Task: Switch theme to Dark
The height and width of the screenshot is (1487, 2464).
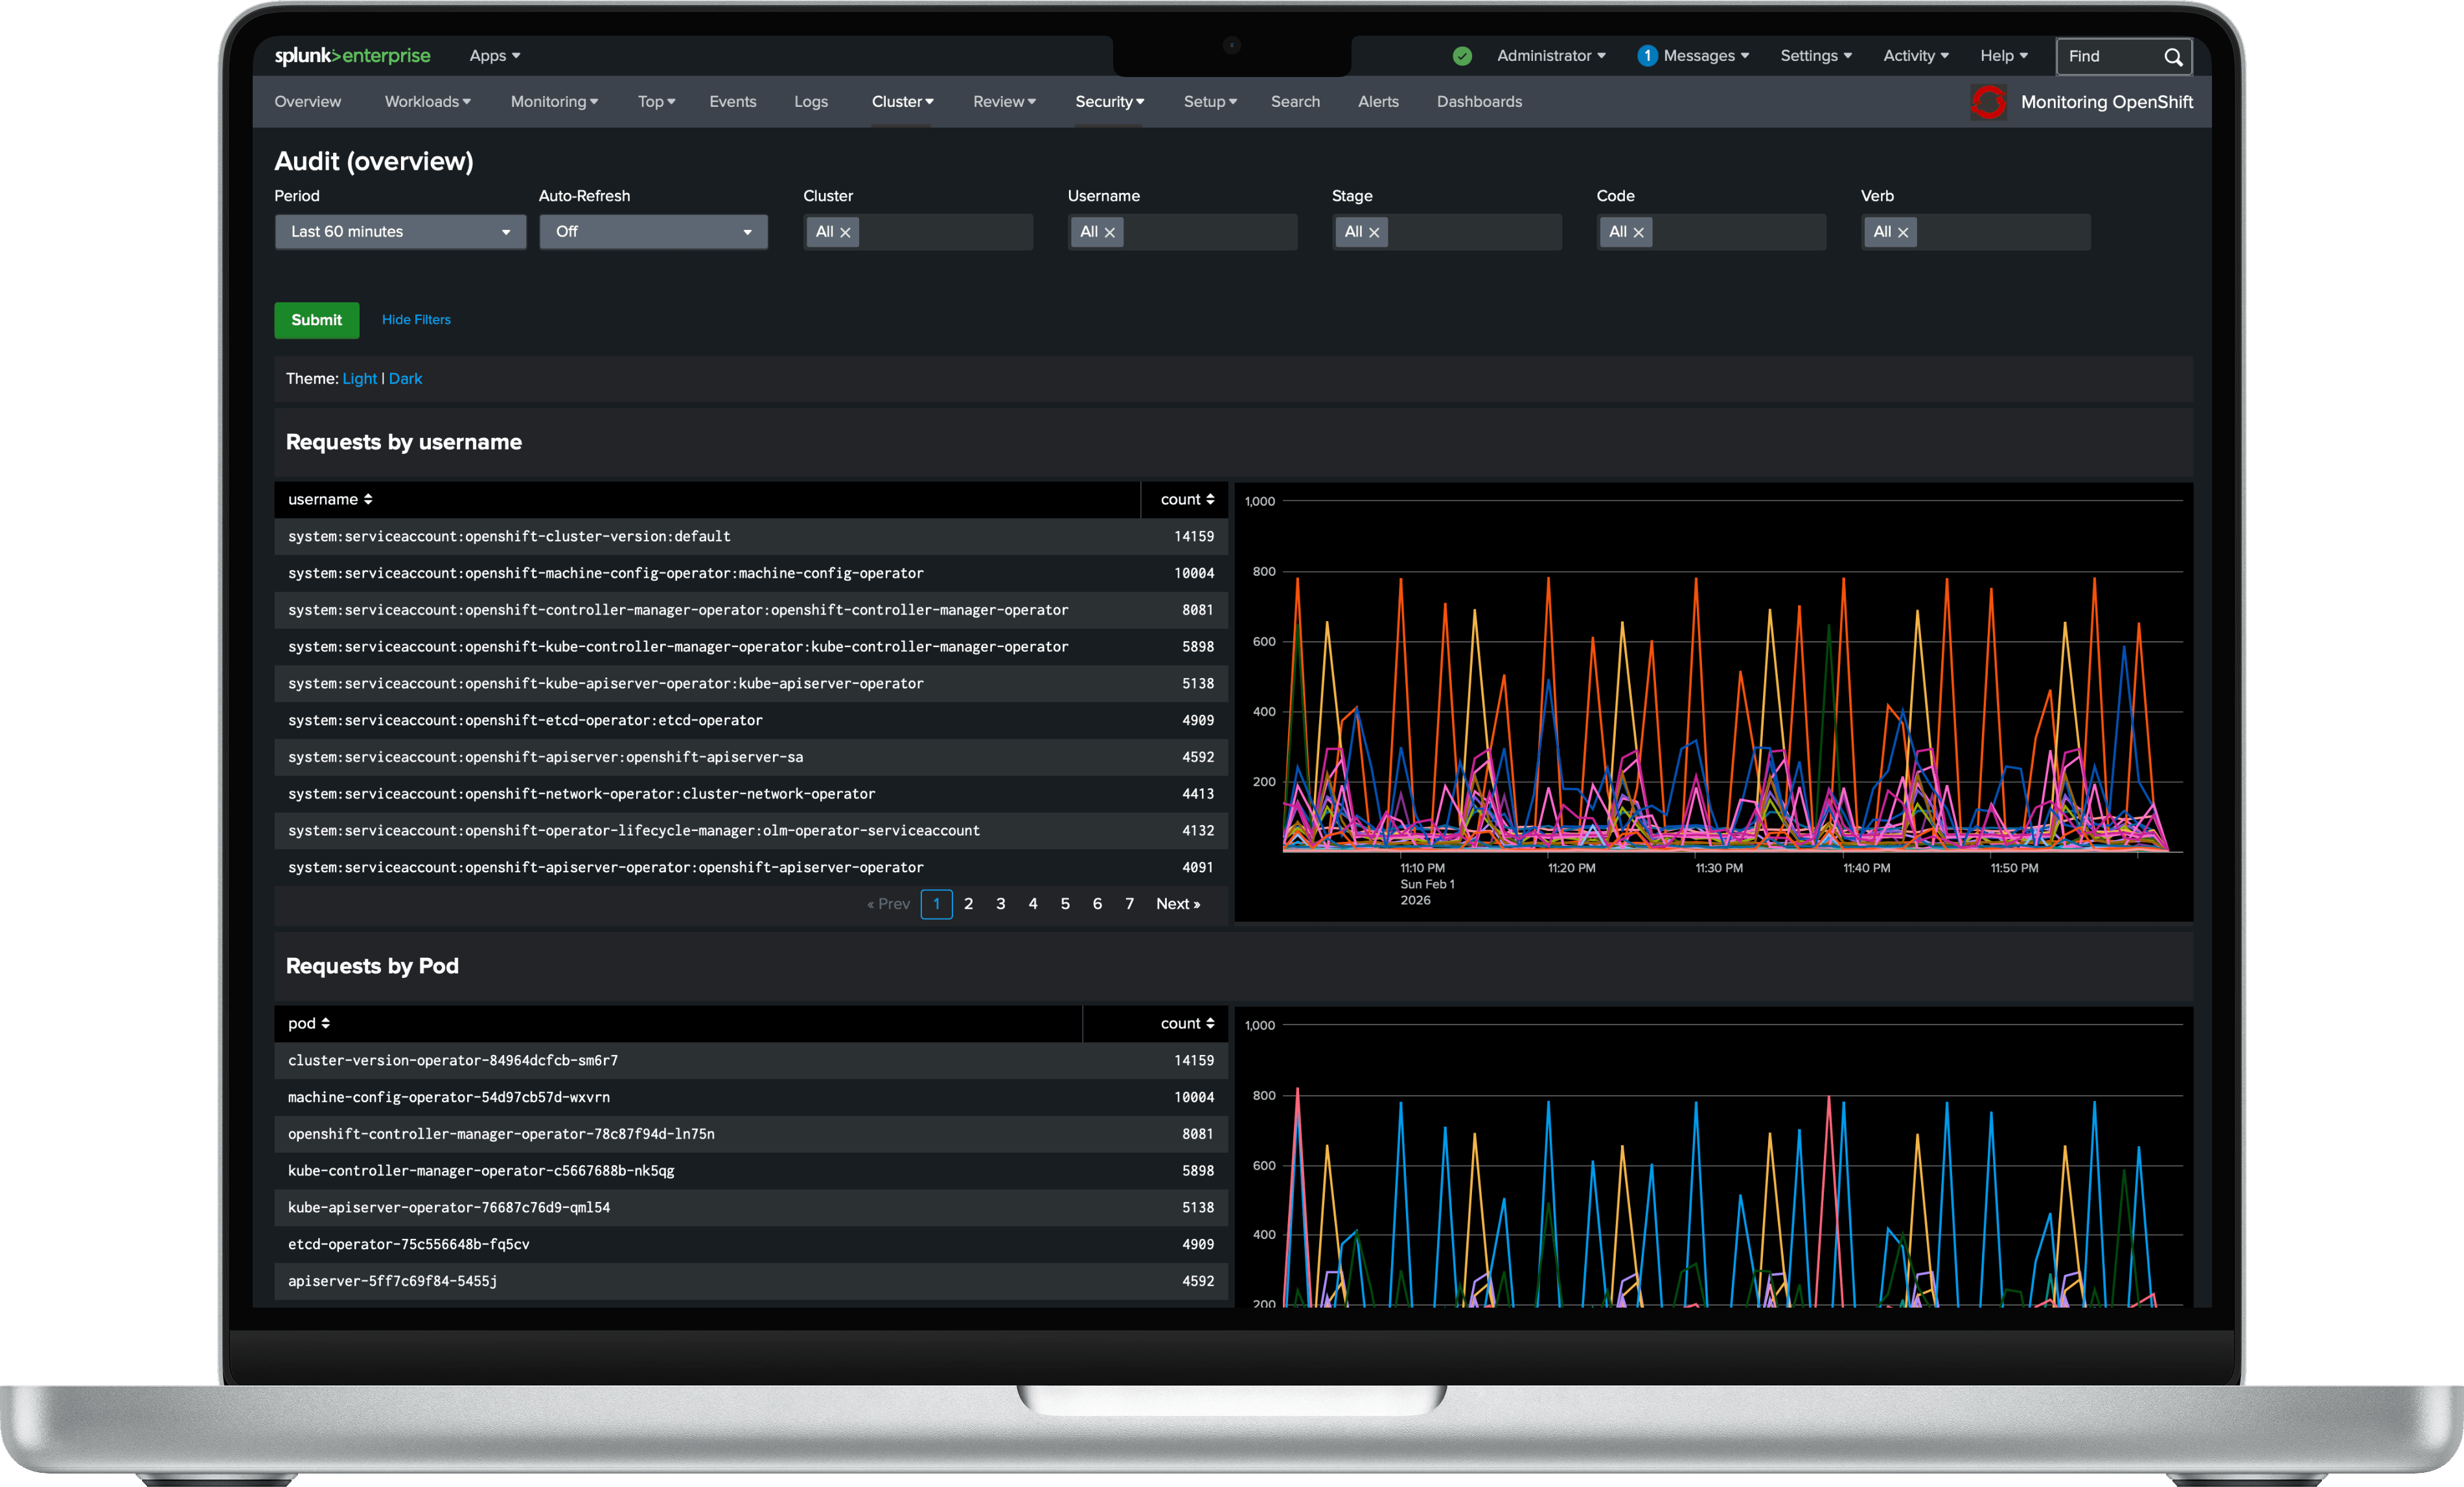Action: (x=405, y=379)
